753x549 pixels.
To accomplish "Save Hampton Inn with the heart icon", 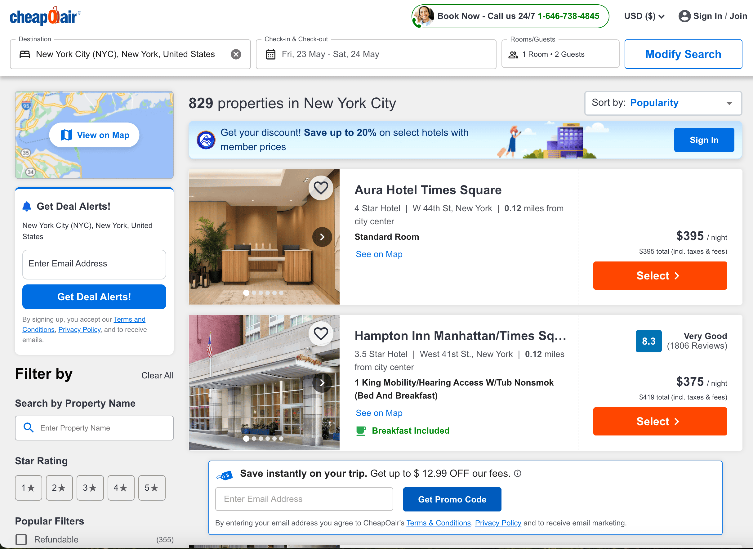I will 321,334.
